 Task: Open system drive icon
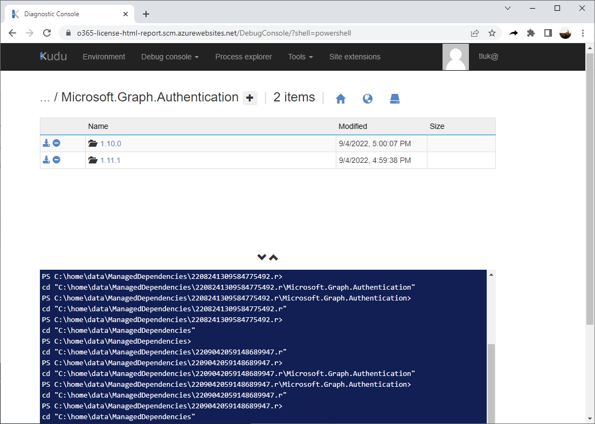(x=395, y=99)
